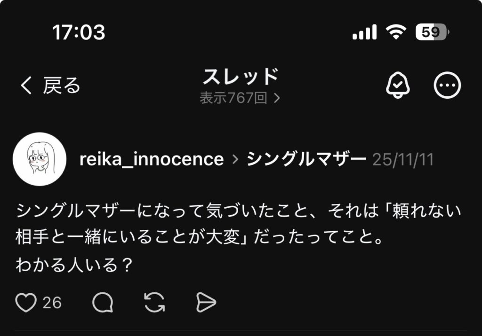
Task: Expand view count 表示767回 details
Action: pyautogui.click(x=240, y=98)
